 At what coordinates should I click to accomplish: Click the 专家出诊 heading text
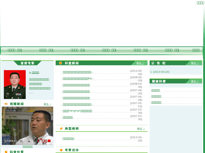[72, 150]
